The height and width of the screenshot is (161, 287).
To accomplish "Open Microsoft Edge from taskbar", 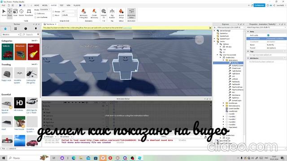I will click(74, 158).
